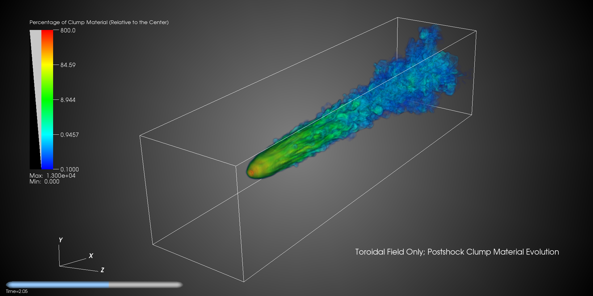Click the 8.944 legend tick label
The height and width of the screenshot is (296, 593).
[x=68, y=100]
